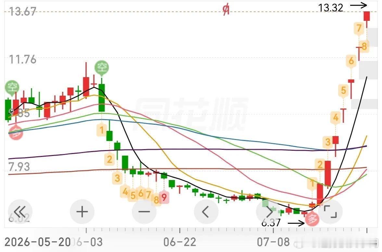
Task: Select the 7.93 price axis label
Action: pyautogui.click(x=19, y=167)
